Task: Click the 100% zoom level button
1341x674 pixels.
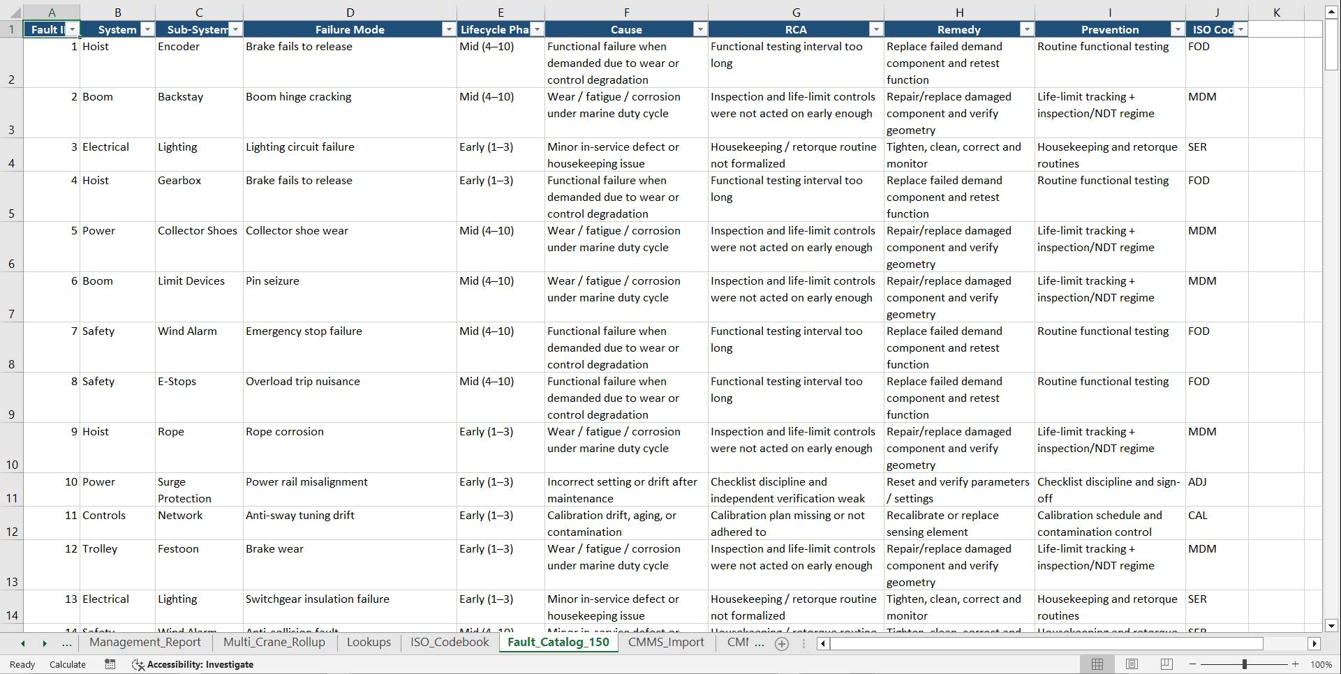Action: pos(1321,664)
